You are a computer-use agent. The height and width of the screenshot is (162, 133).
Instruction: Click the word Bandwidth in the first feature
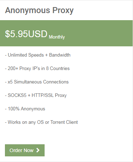(x=60, y=55)
